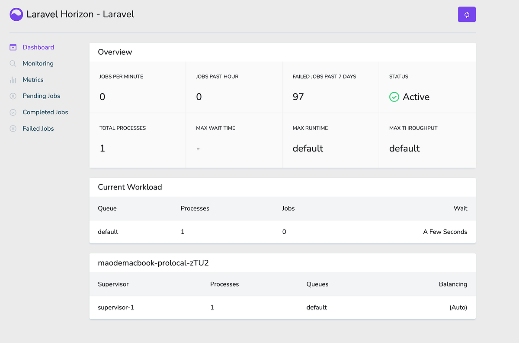Open Metrics via its bar chart icon
Viewport: 519px width, 343px height.
pos(13,79)
